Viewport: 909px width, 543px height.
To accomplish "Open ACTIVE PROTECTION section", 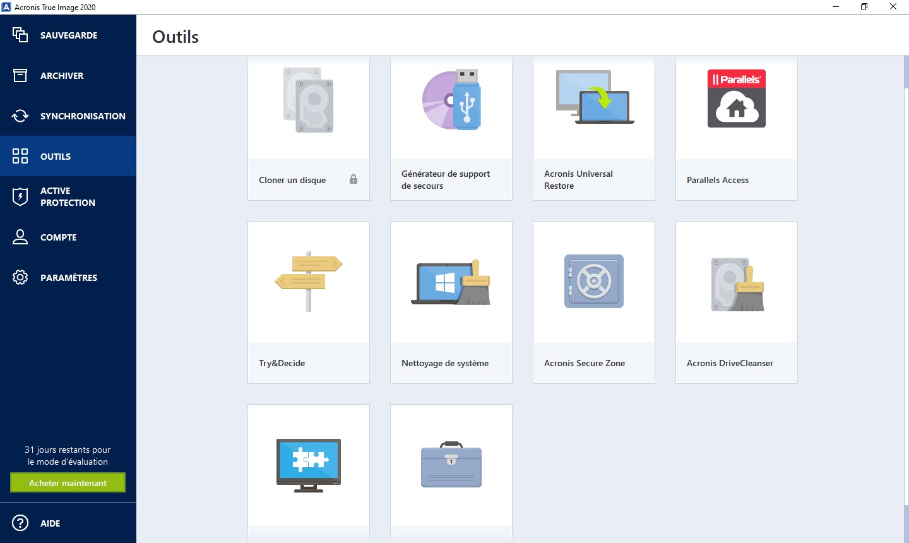I will (x=68, y=196).
